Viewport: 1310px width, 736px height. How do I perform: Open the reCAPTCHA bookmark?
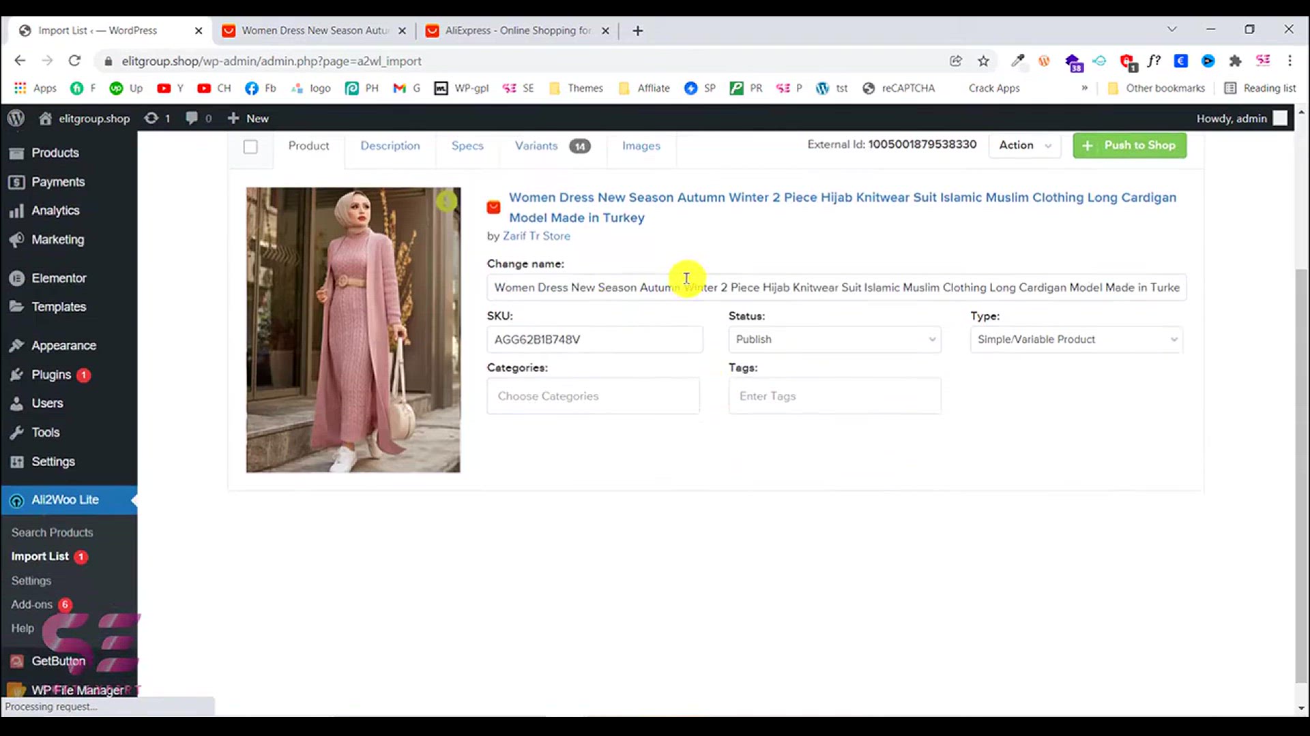899,89
